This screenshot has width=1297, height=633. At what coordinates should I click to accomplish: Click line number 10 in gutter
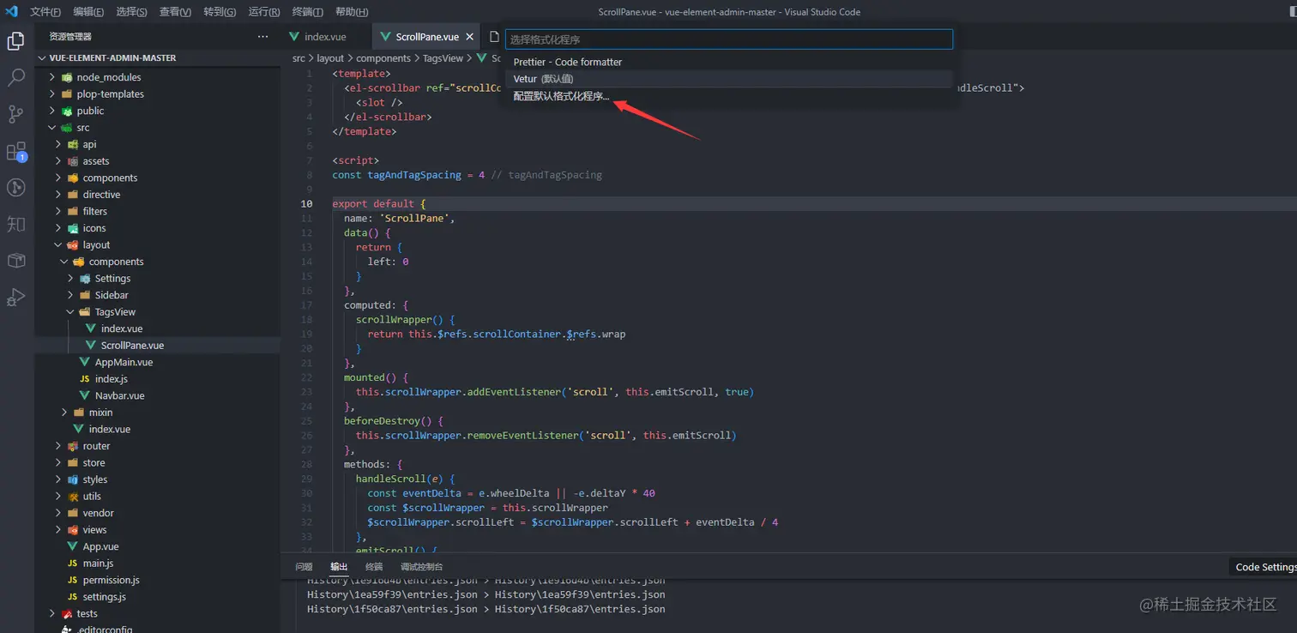tap(306, 204)
